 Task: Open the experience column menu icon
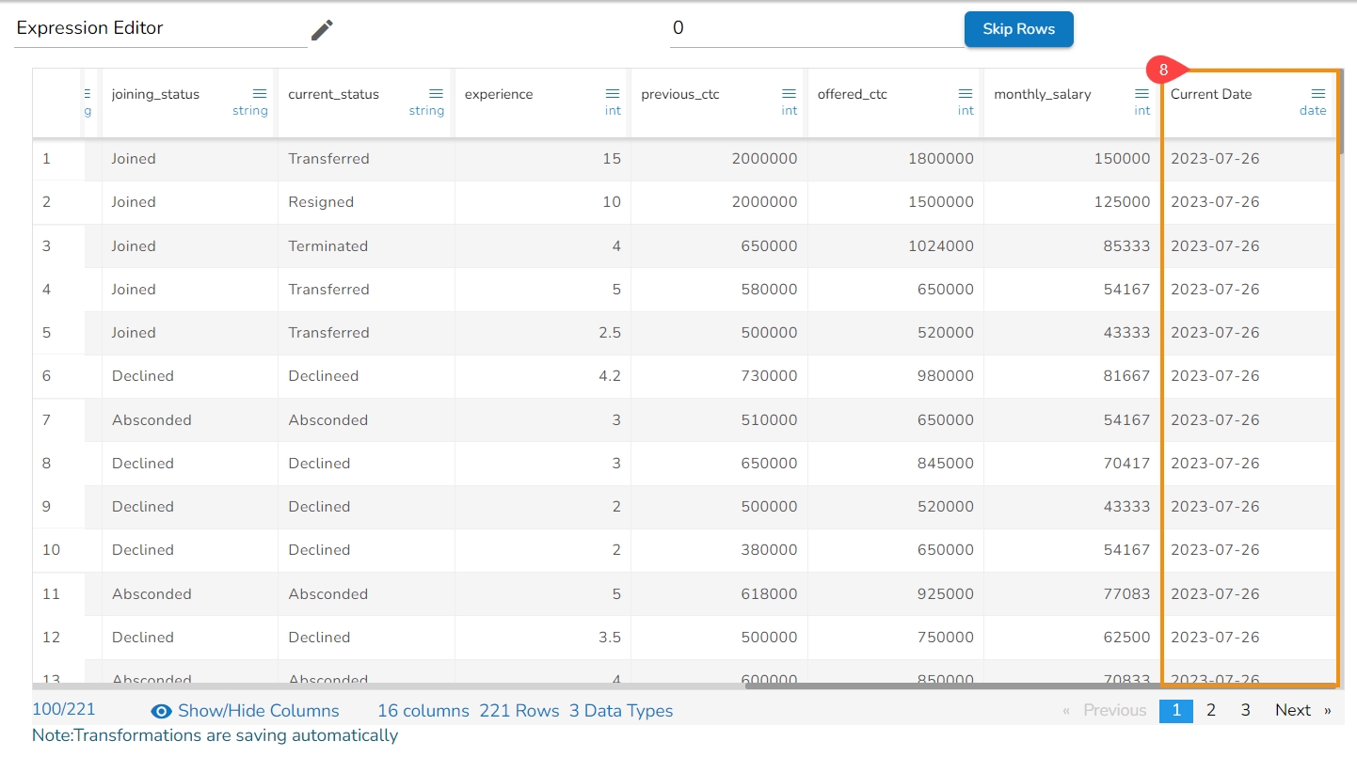(x=613, y=94)
